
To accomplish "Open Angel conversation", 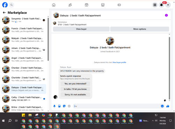I will click(x=23, y=59).
